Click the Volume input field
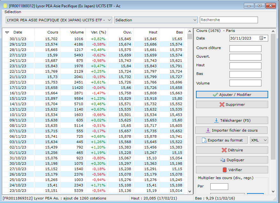This screenshot has height=203, width=280. coord(245,83)
